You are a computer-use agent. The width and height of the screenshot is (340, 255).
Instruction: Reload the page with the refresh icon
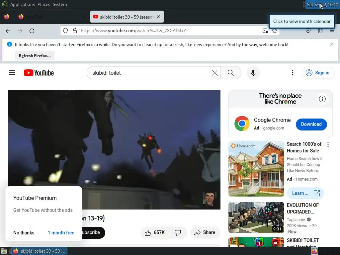click(32, 31)
